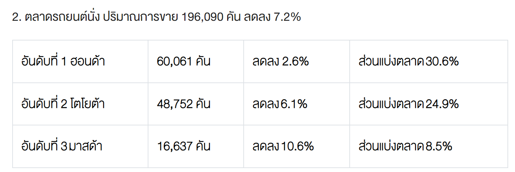Click the 8.5% value
Viewport: 515px width, 172px height.
(x=439, y=146)
